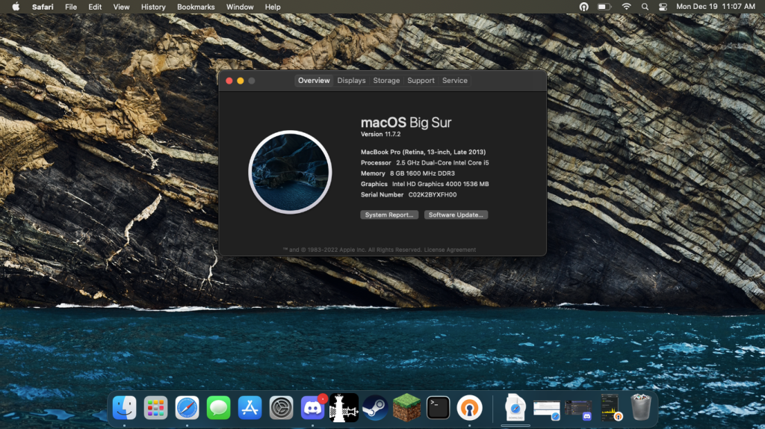Launch Minecraft from the dock
This screenshot has width=765, height=429.
pos(407,407)
